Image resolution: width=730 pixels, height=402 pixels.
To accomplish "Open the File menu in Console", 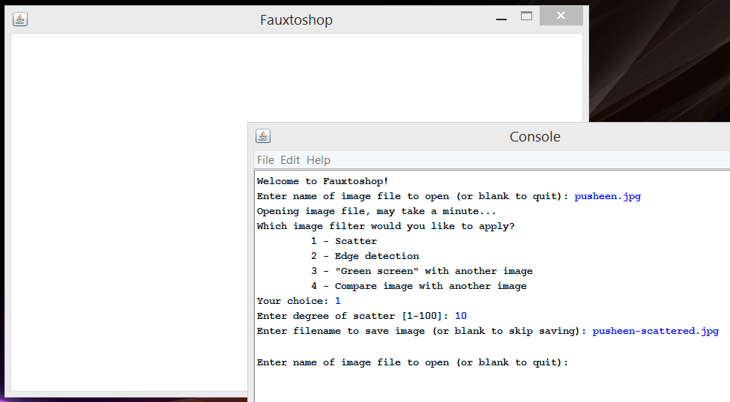I will [x=265, y=160].
